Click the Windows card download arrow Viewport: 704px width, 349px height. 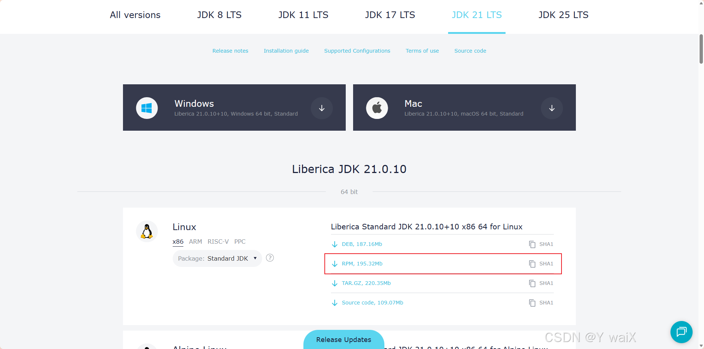coord(322,108)
